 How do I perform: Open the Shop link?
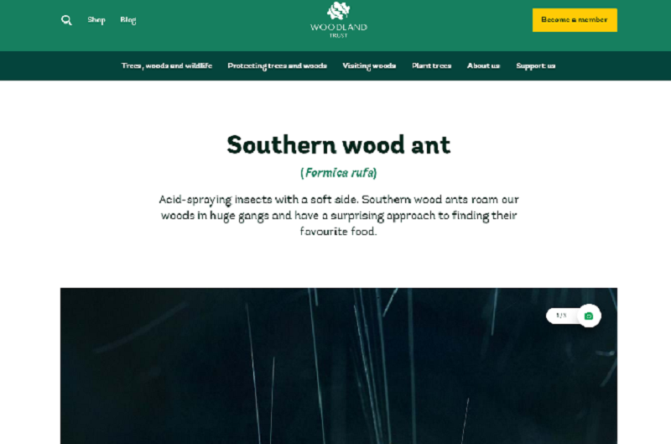[x=96, y=20]
